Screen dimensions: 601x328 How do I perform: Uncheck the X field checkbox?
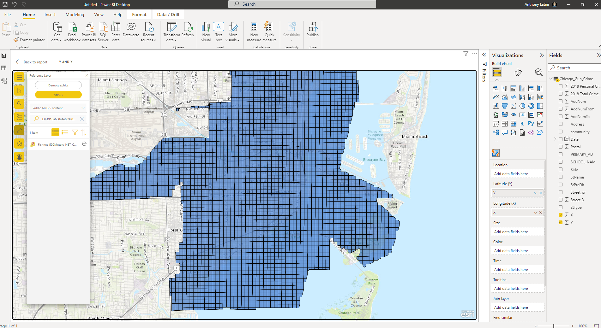point(561,215)
